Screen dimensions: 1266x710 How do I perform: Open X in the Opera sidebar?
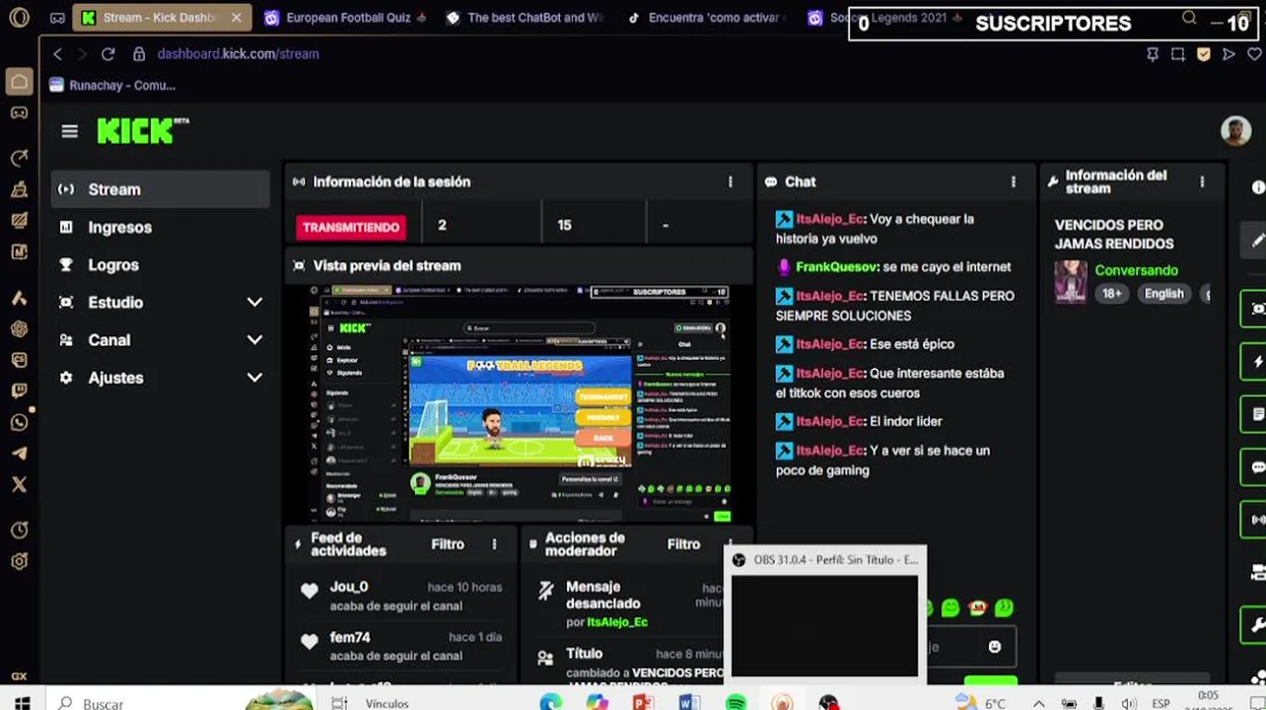pos(19,484)
